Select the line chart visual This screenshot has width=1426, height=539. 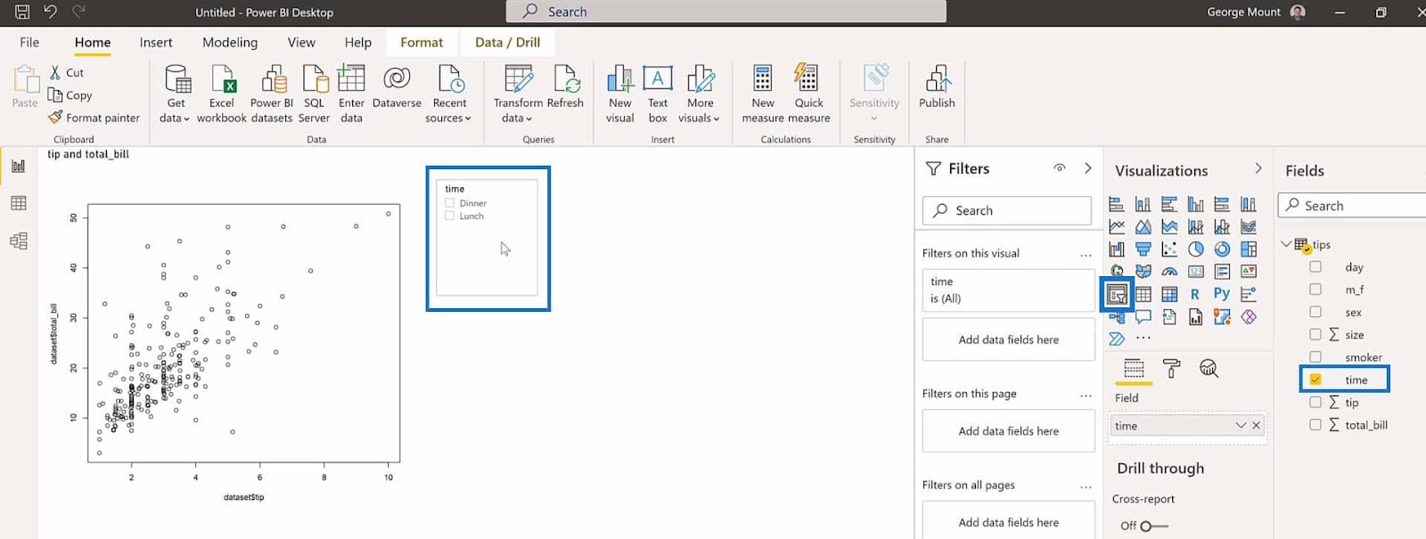point(1117,226)
